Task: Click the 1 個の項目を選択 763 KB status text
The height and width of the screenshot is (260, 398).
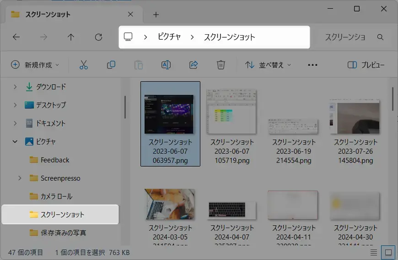Action: [92, 252]
